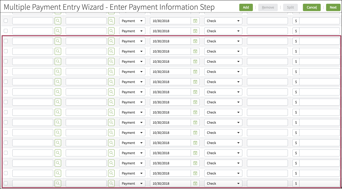Image resolution: width=342 pixels, height=189 pixels.
Task: Click Cancel to abort the wizard
Action: click(x=311, y=7)
